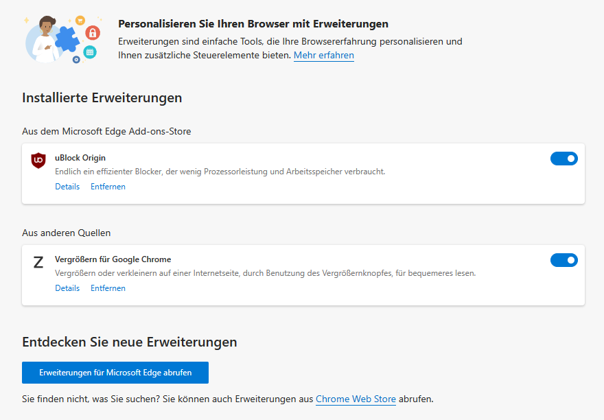Click the Z icon of the zoom extension
Screen dimensions: 604x420
click(x=38, y=262)
